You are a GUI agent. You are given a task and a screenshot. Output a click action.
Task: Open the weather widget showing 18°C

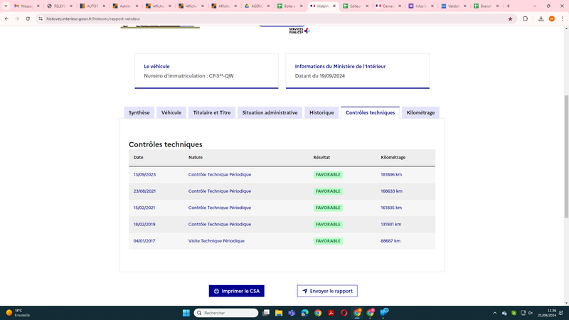(x=18, y=313)
